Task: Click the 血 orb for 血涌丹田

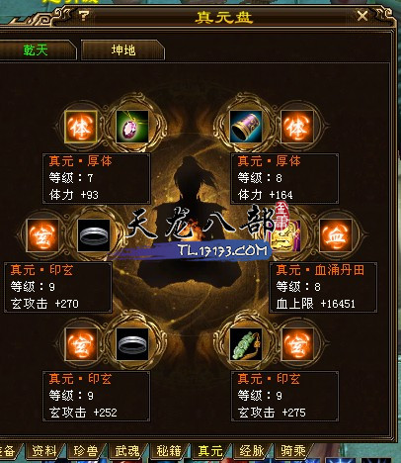Action: coord(336,235)
